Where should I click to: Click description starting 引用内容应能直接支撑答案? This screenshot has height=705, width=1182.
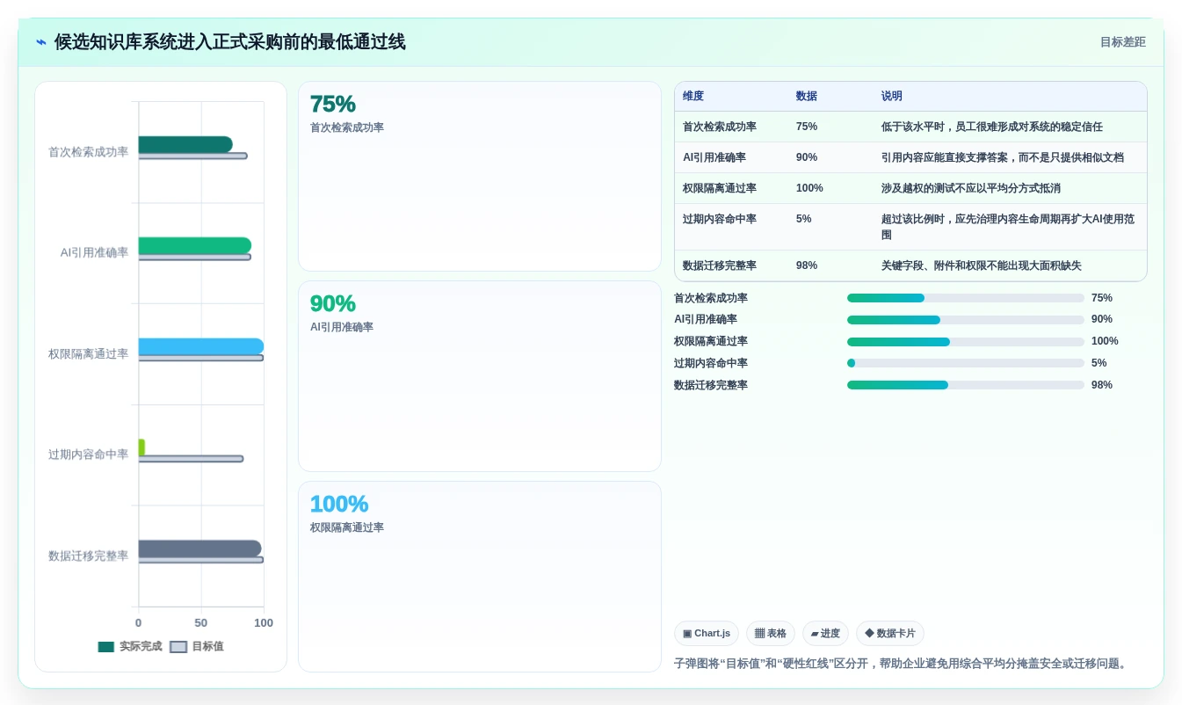point(1003,157)
